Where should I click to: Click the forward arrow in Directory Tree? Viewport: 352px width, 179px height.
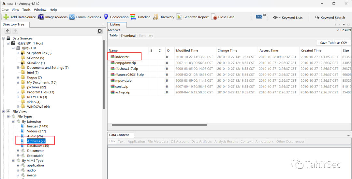(15, 31)
